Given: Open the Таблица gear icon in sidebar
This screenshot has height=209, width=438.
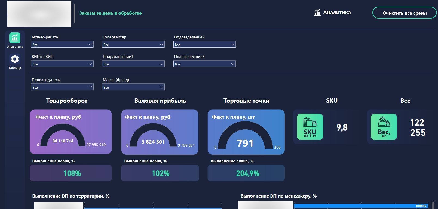Looking at the screenshot, I should coord(15,59).
